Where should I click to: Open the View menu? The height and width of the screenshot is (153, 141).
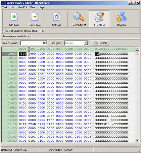click(x=33, y=7)
